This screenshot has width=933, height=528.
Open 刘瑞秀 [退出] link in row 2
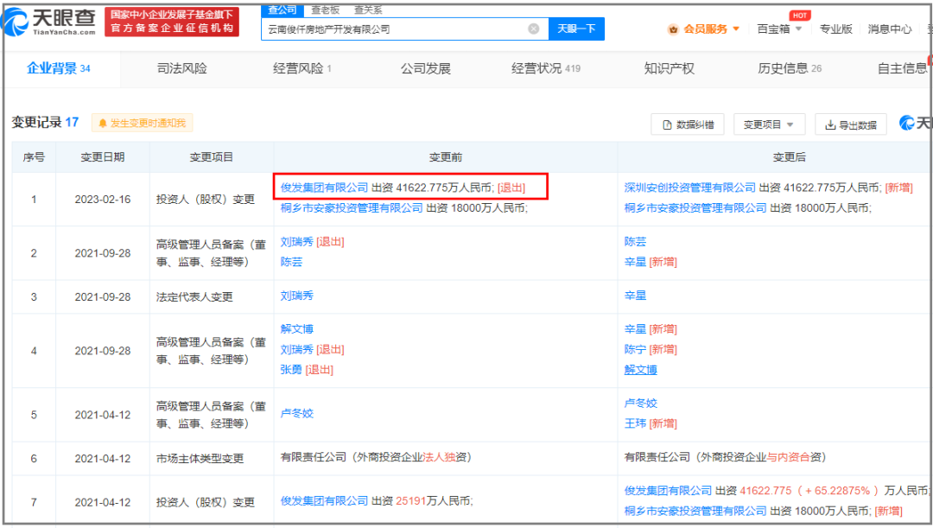(313, 242)
